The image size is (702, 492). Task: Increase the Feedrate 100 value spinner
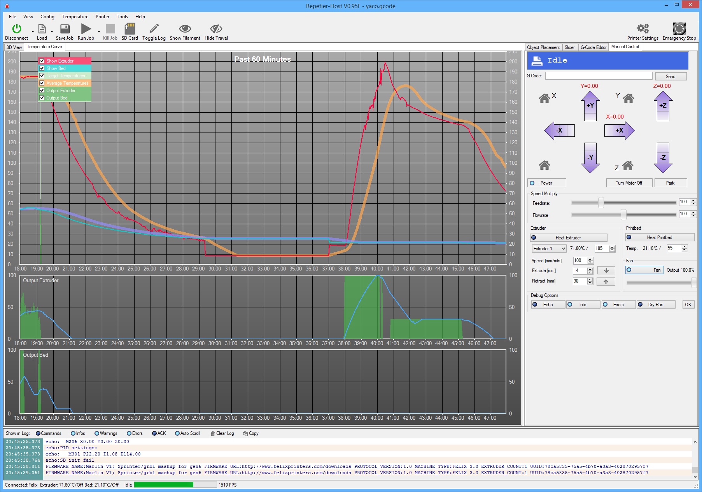[x=693, y=200]
